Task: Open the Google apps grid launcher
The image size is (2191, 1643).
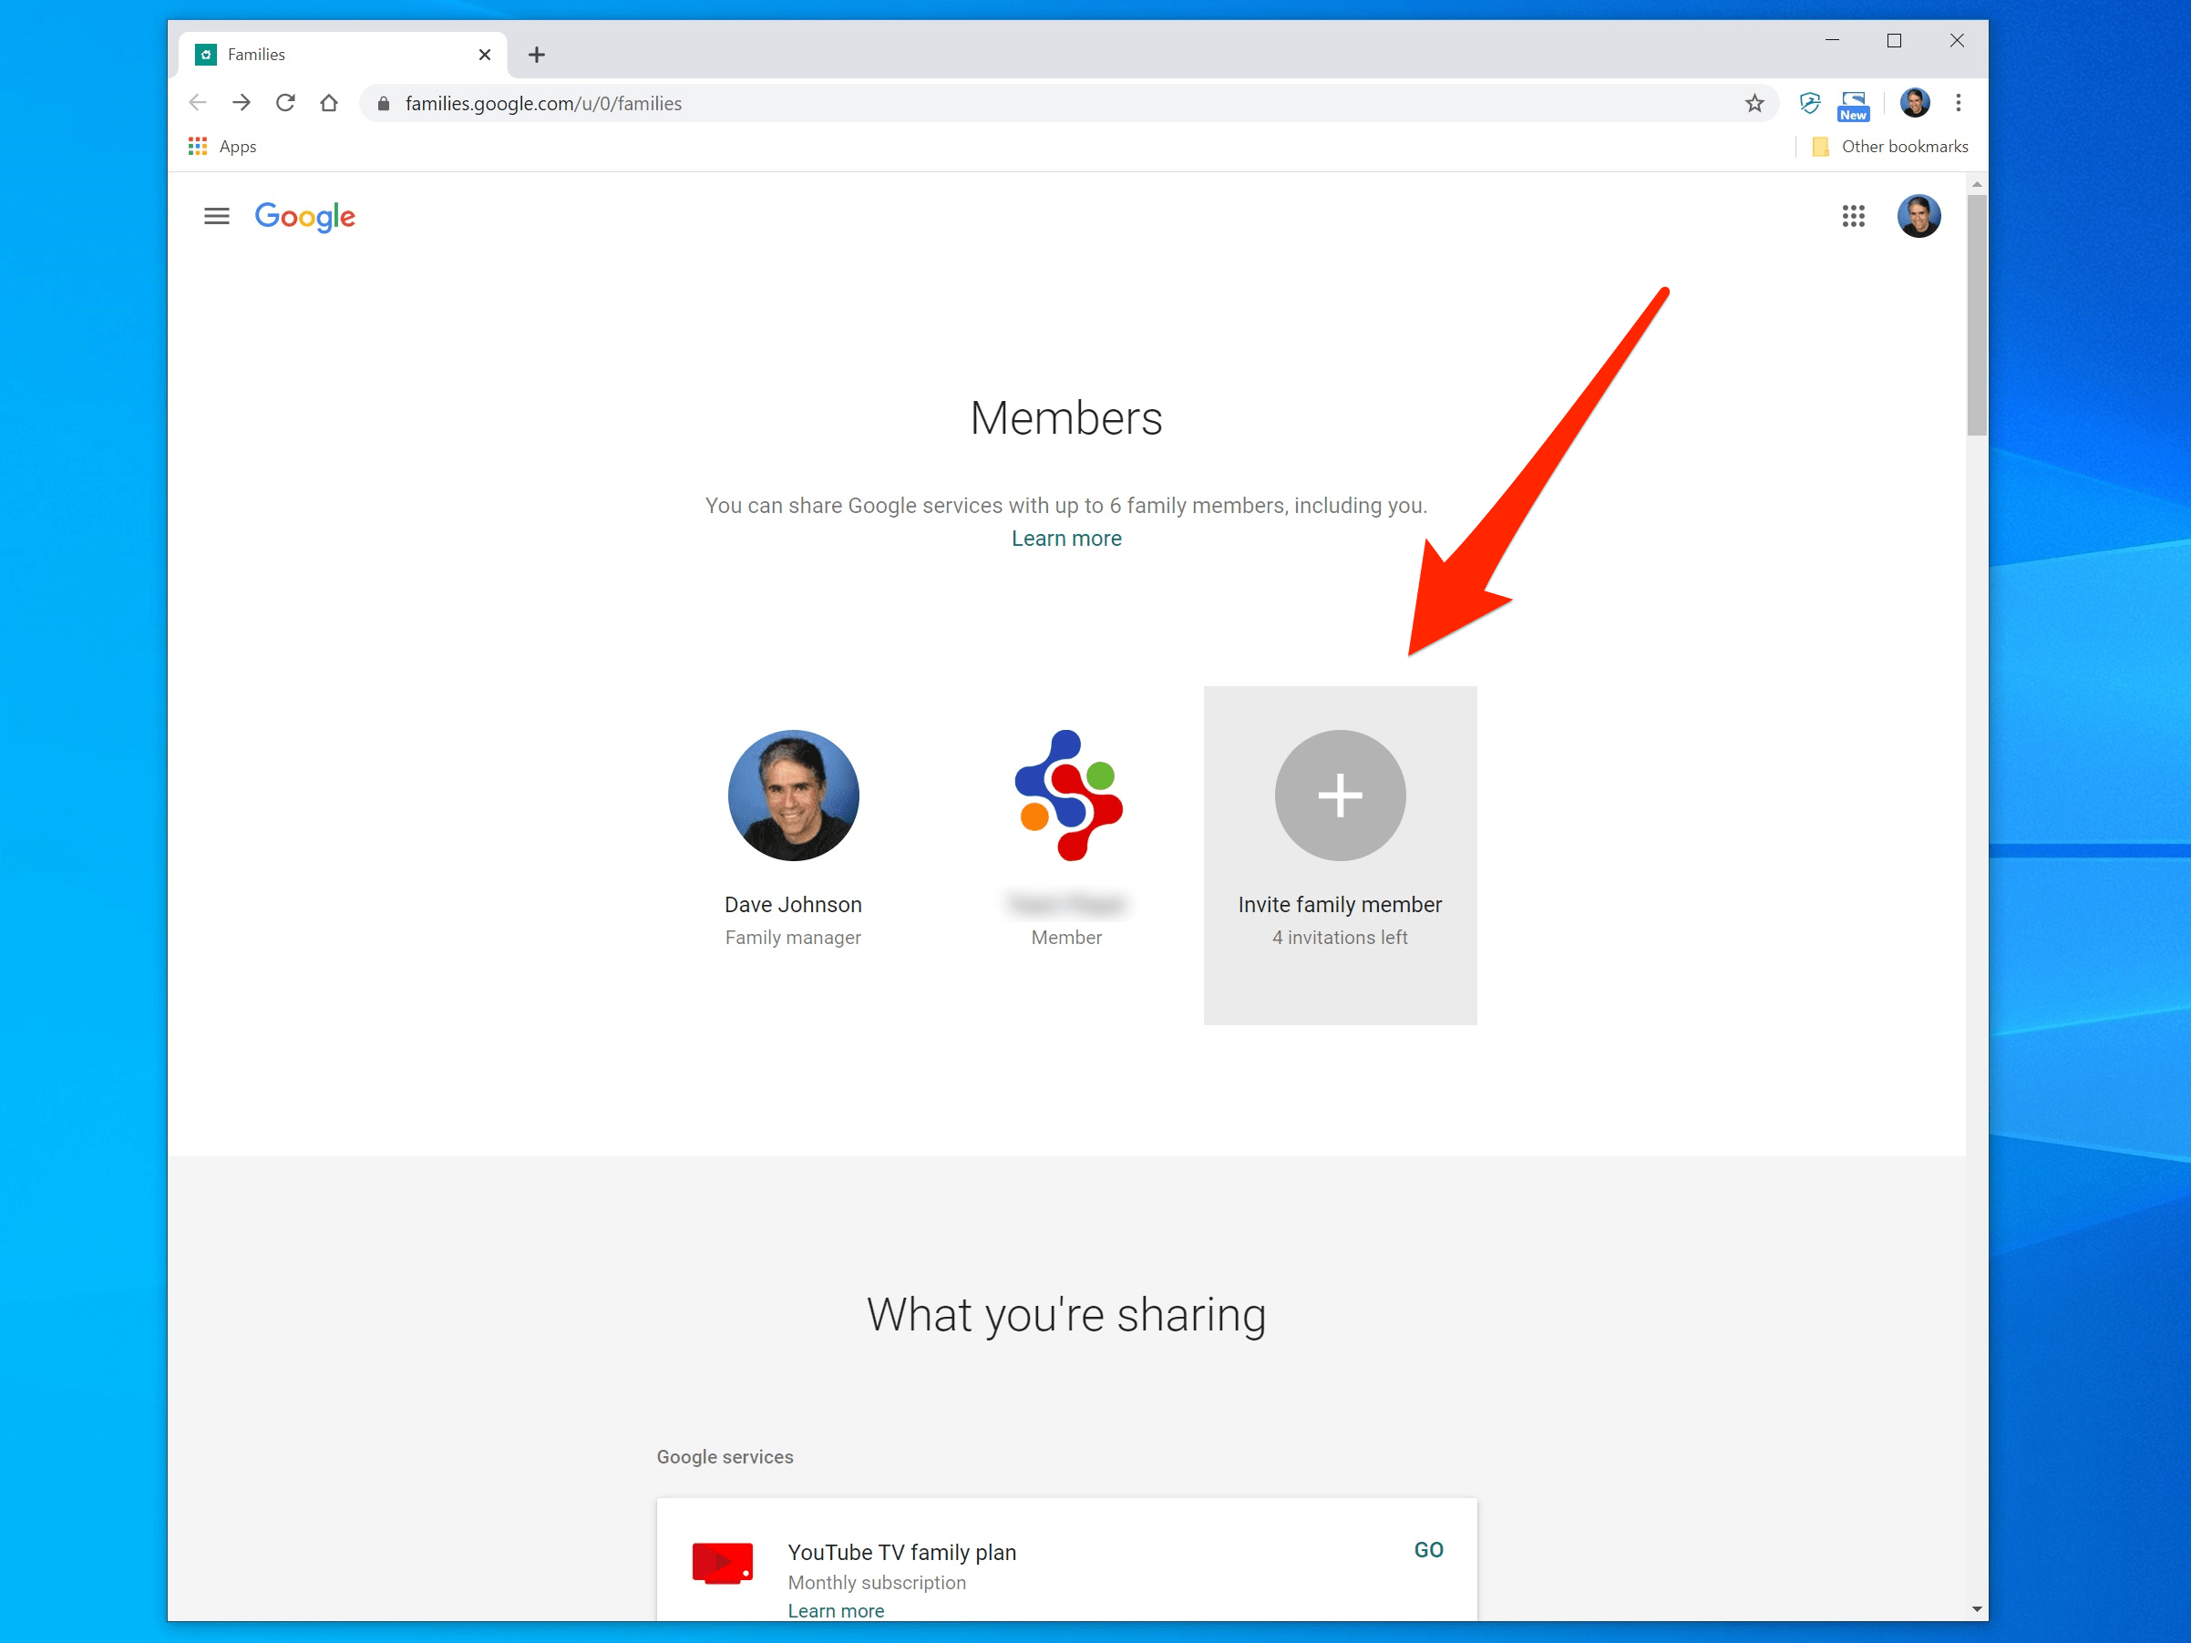Action: (1852, 216)
